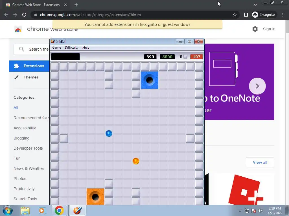Click the paintbrush Themes icon
The height and width of the screenshot is (216, 289).
coord(16,77)
